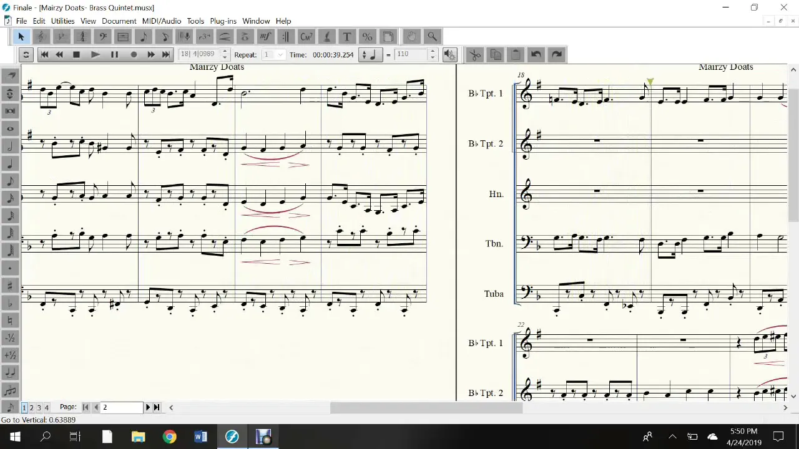Screen dimensions: 799x449
Task: Select the HyperScribe microphone tool
Action: click(x=184, y=36)
